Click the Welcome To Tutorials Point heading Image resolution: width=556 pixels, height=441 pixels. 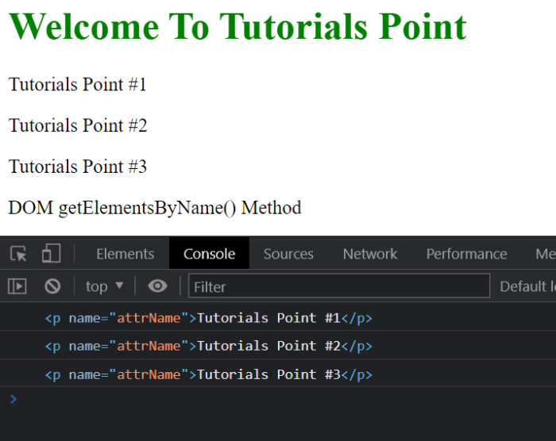(x=237, y=26)
